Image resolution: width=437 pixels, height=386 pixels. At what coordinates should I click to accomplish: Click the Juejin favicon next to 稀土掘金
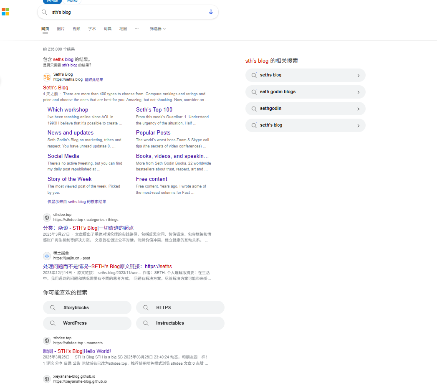[47, 256]
